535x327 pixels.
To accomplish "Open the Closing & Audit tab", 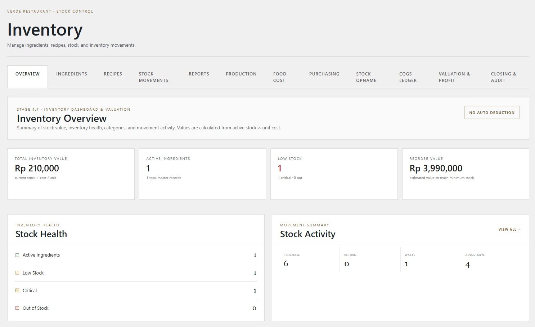I will click(504, 77).
